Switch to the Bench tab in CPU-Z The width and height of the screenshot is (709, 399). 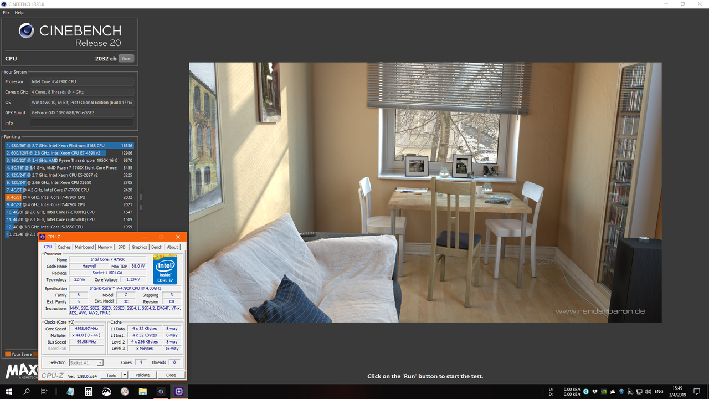coord(157,247)
